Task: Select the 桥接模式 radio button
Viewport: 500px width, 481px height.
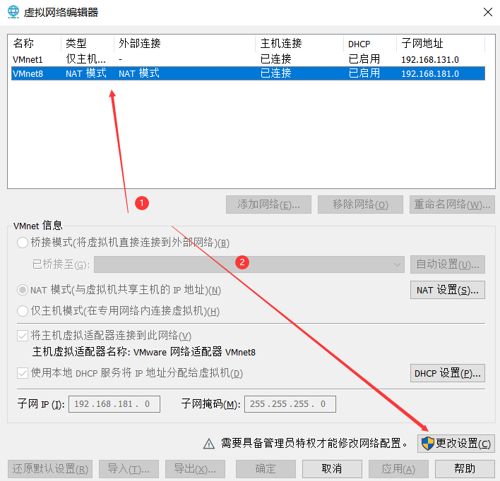Action: pyautogui.click(x=23, y=243)
